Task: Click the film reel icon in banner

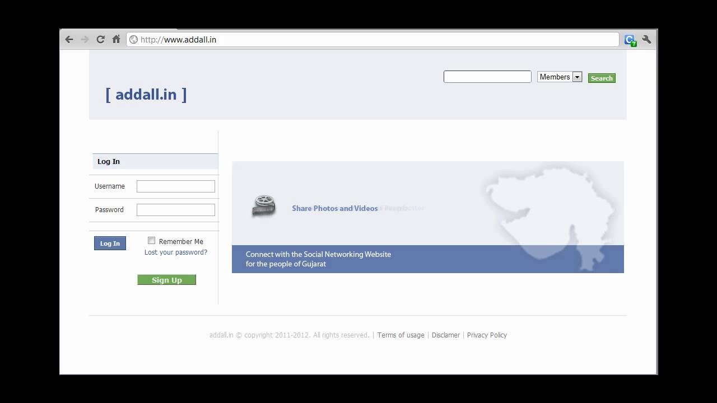Action: pos(264,206)
